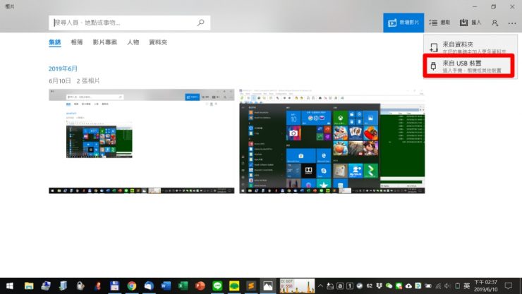The height and width of the screenshot is (294, 522).
Task: Switch to the 集錦 (Collection) tab
Action: (x=54, y=42)
